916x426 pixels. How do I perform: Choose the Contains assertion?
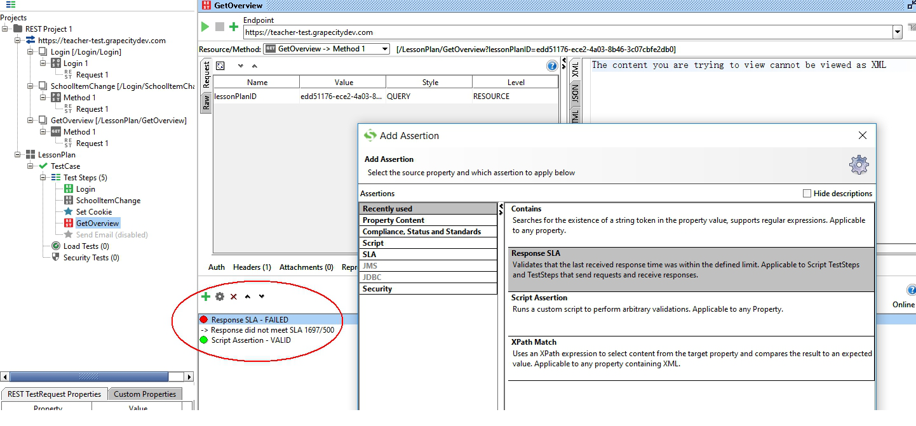coord(691,225)
